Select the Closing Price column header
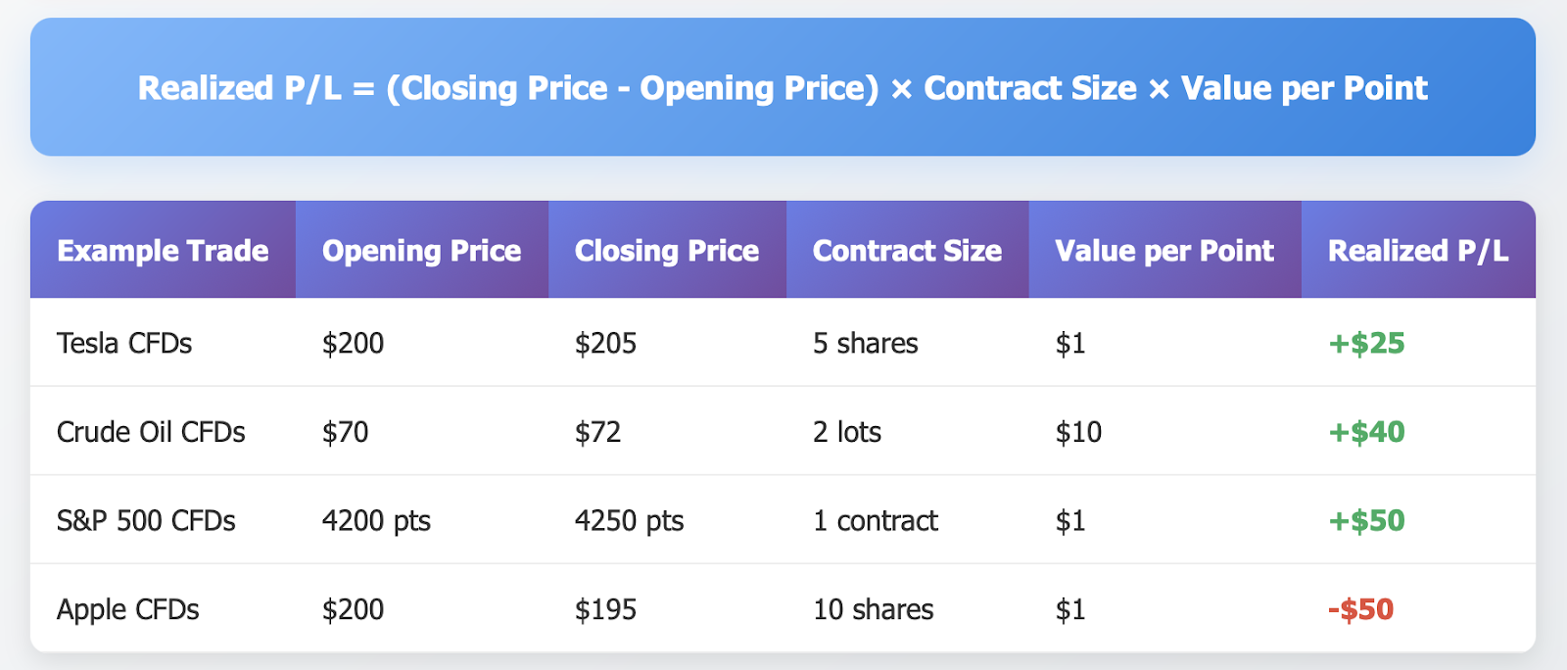 [666, 251]
